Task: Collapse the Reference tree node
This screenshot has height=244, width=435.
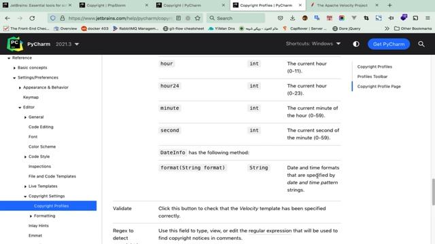Action: 9,58
